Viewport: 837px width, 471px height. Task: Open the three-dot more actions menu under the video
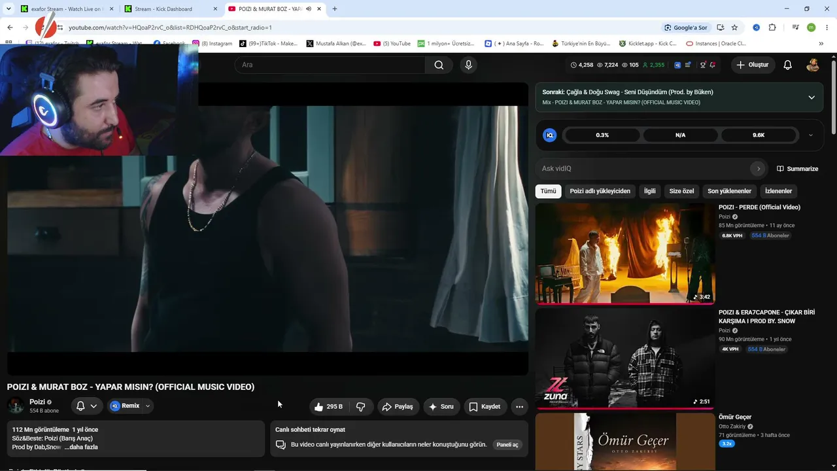(519, 406)
